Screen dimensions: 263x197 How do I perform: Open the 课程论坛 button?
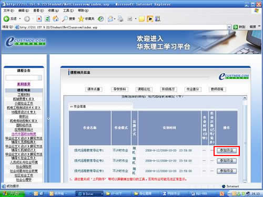coord(144,89)
